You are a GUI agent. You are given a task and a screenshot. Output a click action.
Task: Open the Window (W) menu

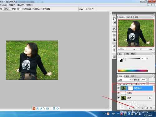[21, 5]
